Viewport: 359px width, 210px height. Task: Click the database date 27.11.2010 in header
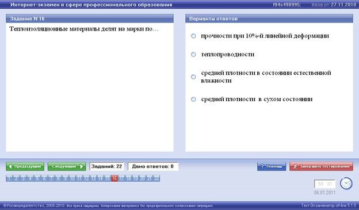(343, 5)
